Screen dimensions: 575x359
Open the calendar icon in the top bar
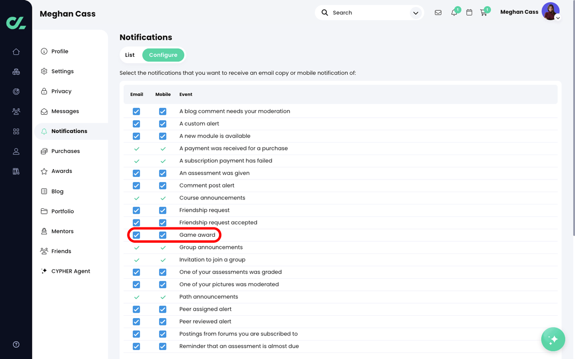pyautogui.click(x=469, y=12)
